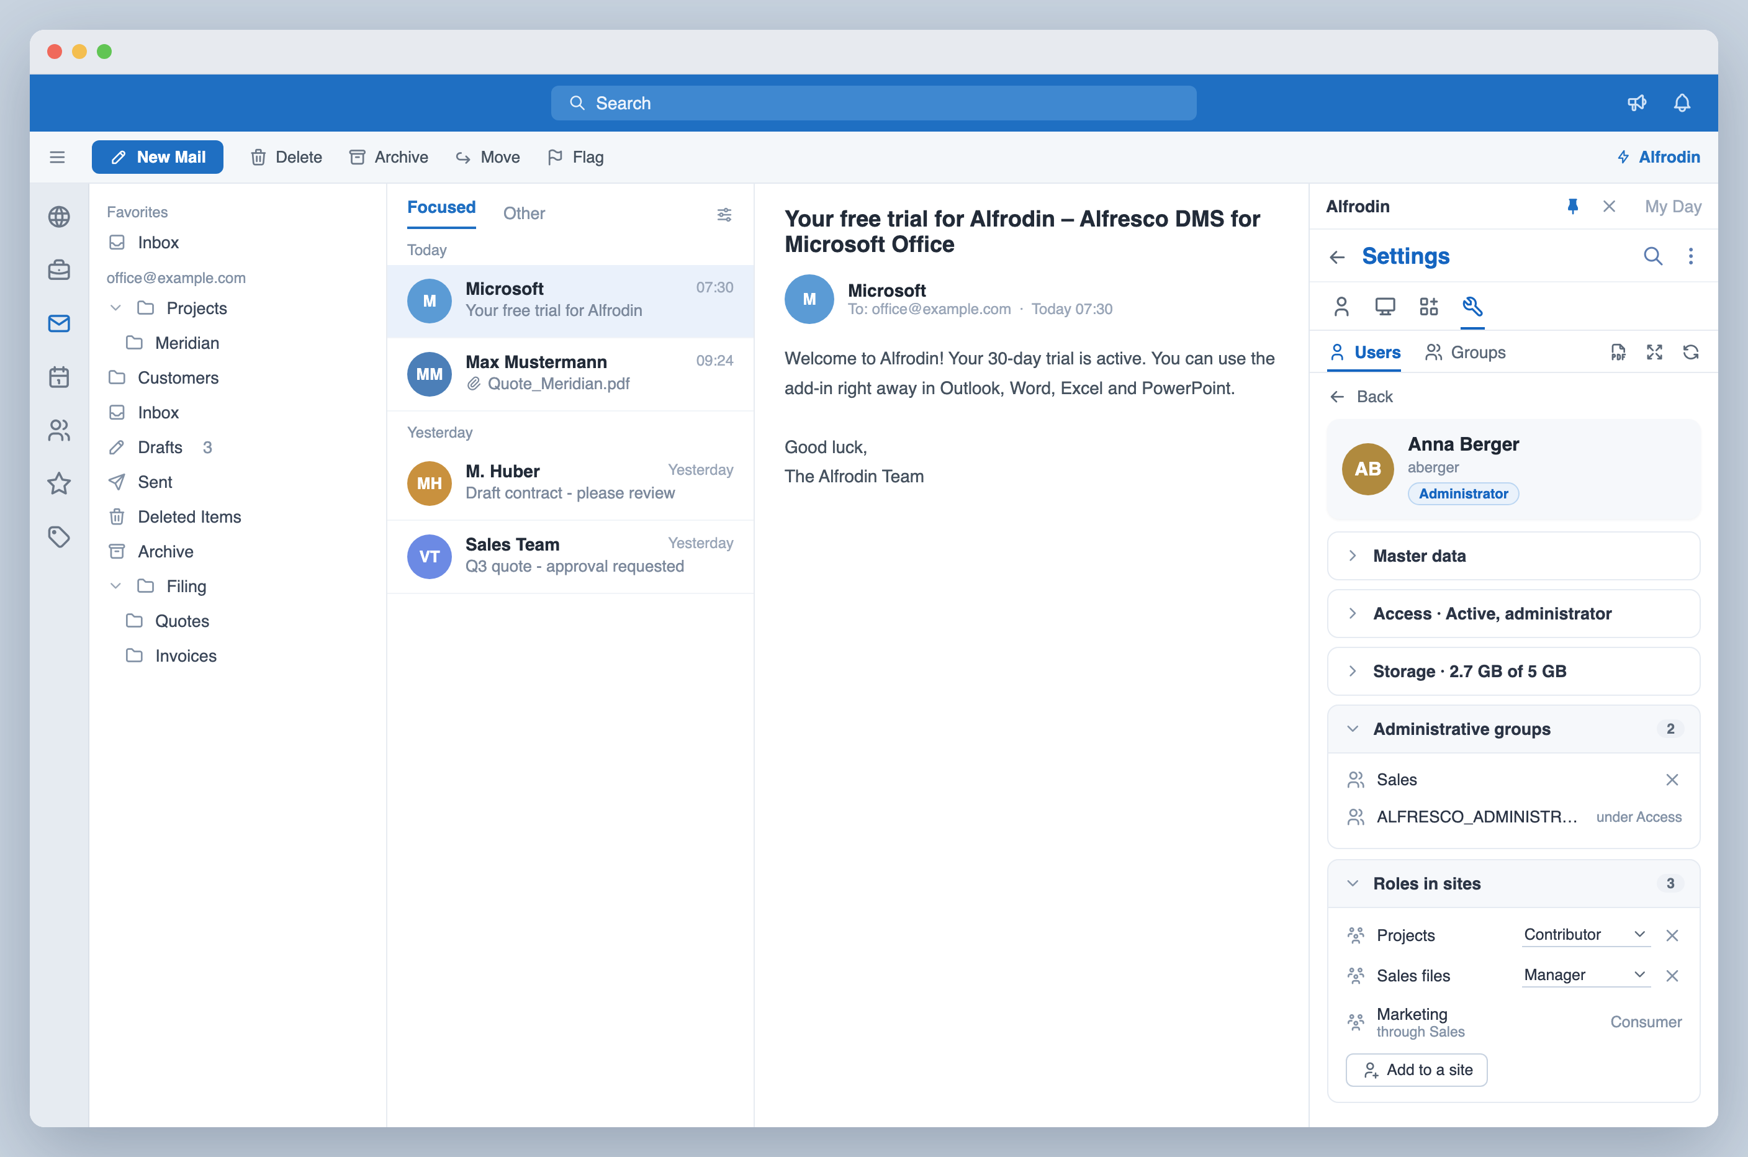The image size is (1748, 1157).
Task: Click Archive in the toolbar
Action: point(389,157)
